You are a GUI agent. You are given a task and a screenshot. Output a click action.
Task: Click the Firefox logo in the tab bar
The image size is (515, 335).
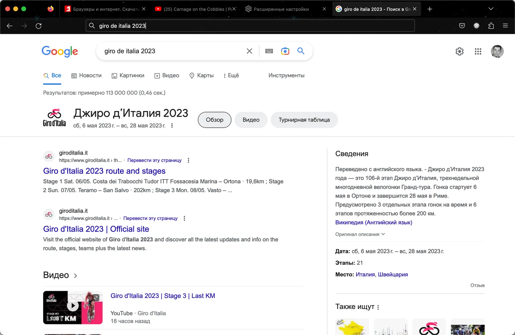click(50, 9)
